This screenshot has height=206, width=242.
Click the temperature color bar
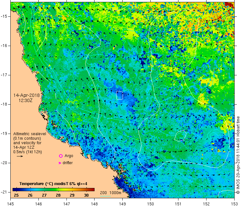click(53, 190)
